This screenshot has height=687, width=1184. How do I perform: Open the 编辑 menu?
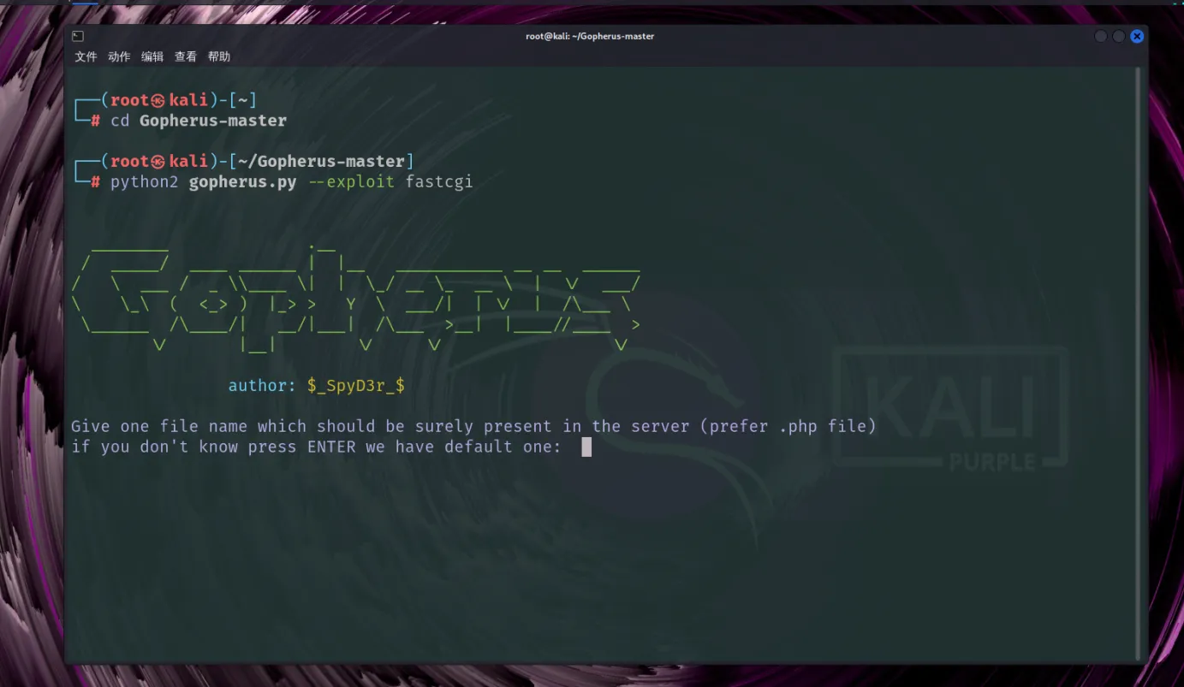coord(152,56)
